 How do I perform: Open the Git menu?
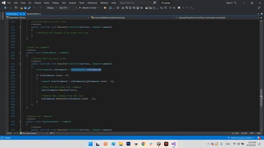30,3
